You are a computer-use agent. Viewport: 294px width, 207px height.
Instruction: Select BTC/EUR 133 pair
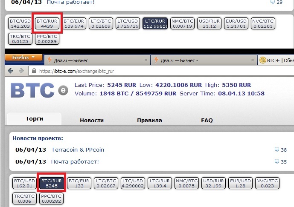click(x=79, y=183)
